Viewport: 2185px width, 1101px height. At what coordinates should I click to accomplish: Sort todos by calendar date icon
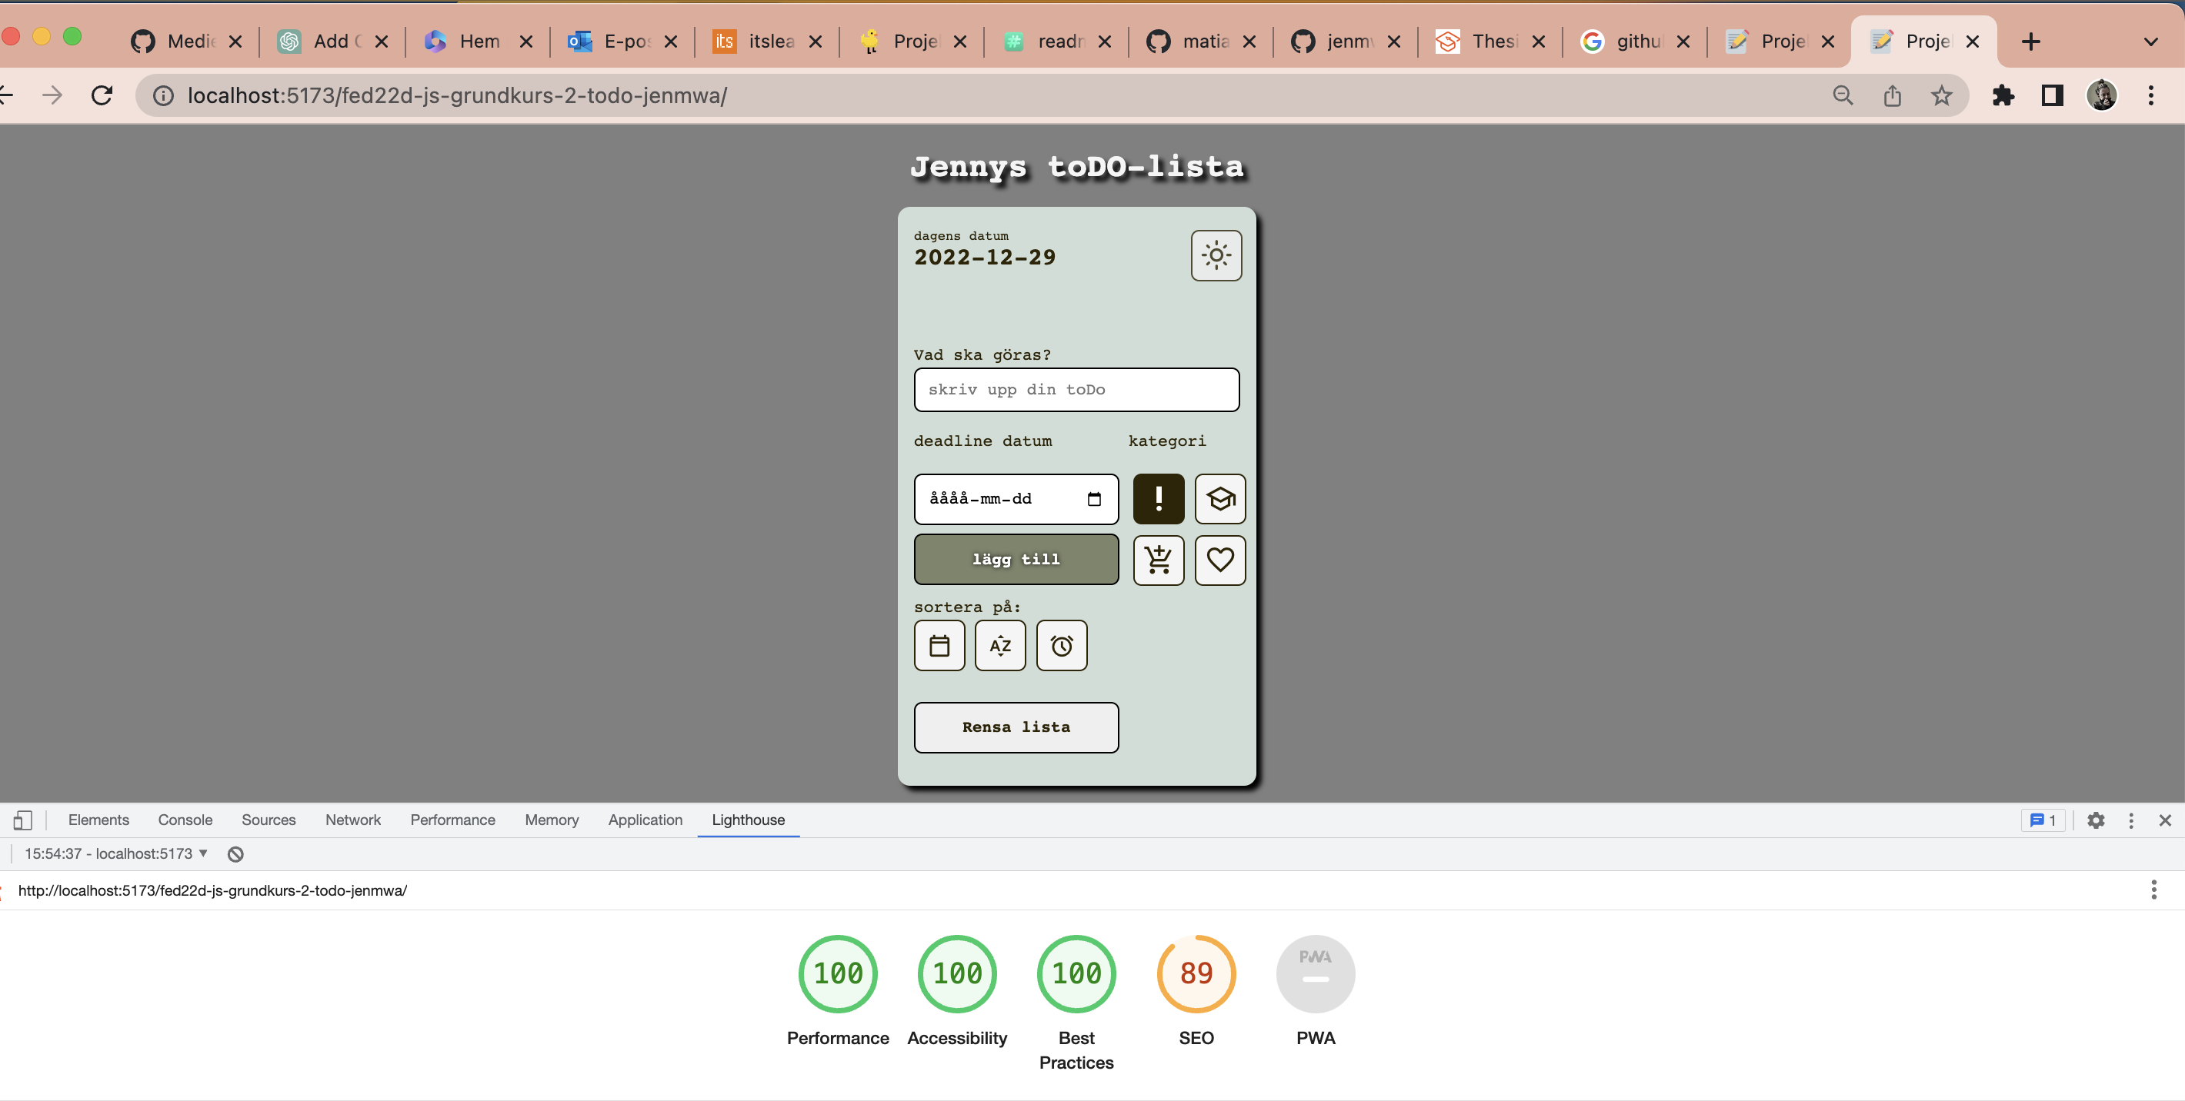[939, 645]
